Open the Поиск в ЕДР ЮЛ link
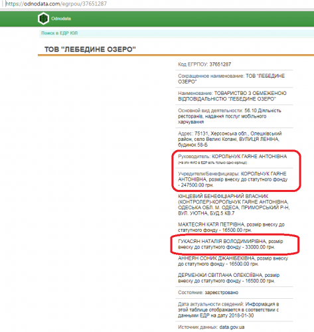The height and width of the screenshot is (332, 314). click(59, 33)
